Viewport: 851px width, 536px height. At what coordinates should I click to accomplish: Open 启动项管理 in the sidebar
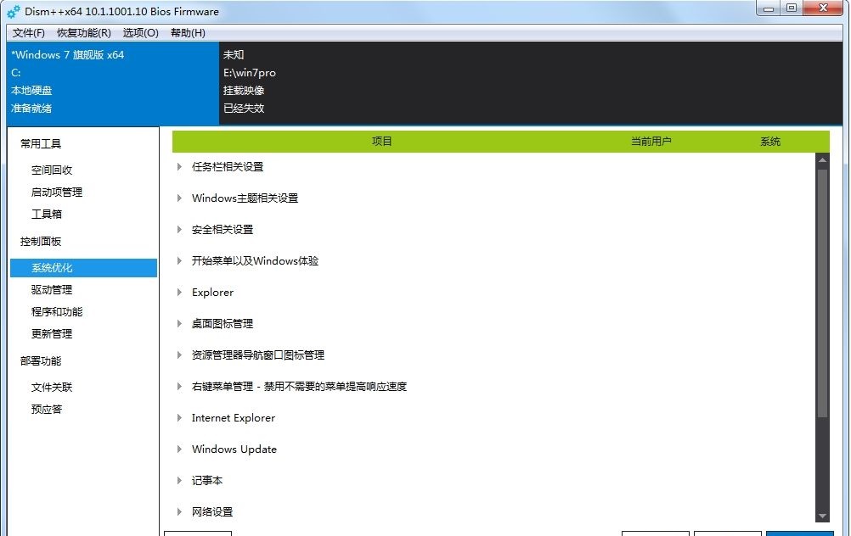[x=59, y=192]
